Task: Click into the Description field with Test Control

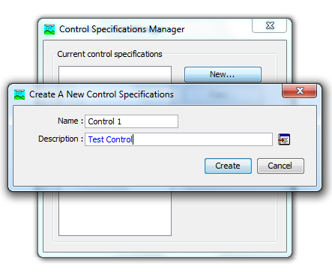Action: pyautogui.click(x=178, y=139)
